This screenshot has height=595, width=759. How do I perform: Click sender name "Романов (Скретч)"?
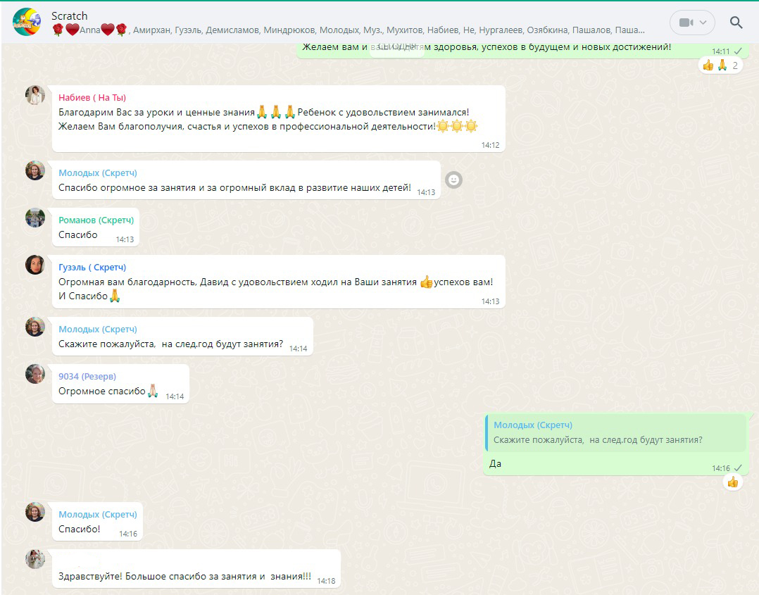pos(96,220)
